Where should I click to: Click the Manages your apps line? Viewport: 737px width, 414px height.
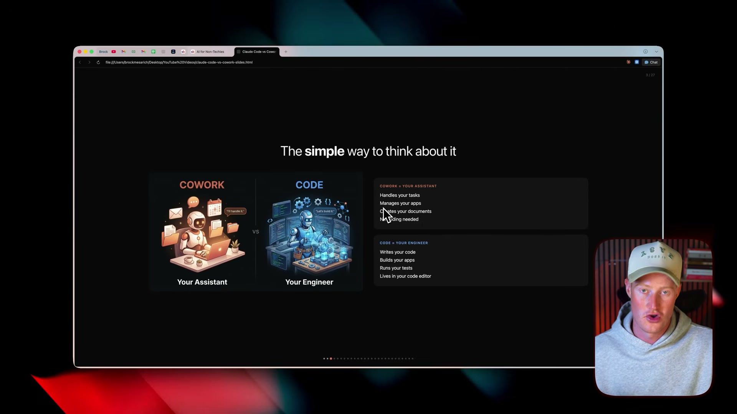point(400,204)
